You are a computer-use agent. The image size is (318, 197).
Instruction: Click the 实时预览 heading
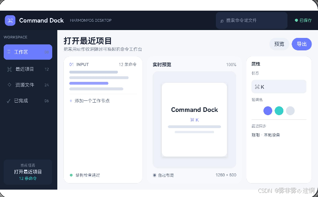point(162,65)
